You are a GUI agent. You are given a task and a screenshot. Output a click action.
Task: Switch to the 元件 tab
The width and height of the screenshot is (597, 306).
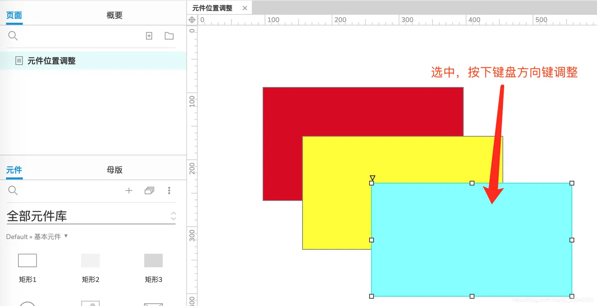pos(14,170)
